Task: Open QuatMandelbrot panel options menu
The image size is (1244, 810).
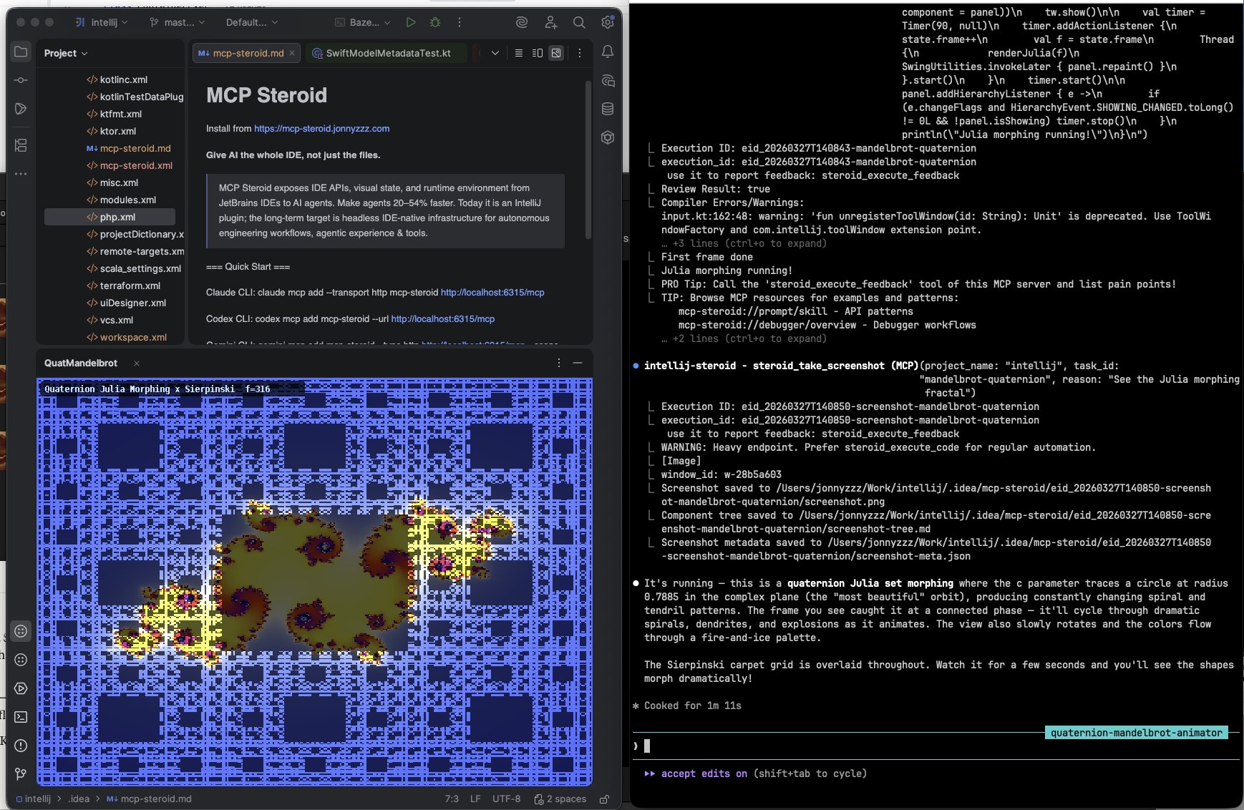Action: (559, 363)
